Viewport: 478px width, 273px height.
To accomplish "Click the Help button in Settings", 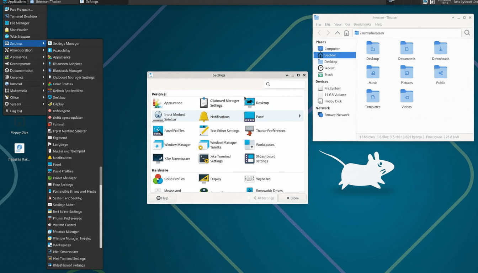I will click(163, 198).
